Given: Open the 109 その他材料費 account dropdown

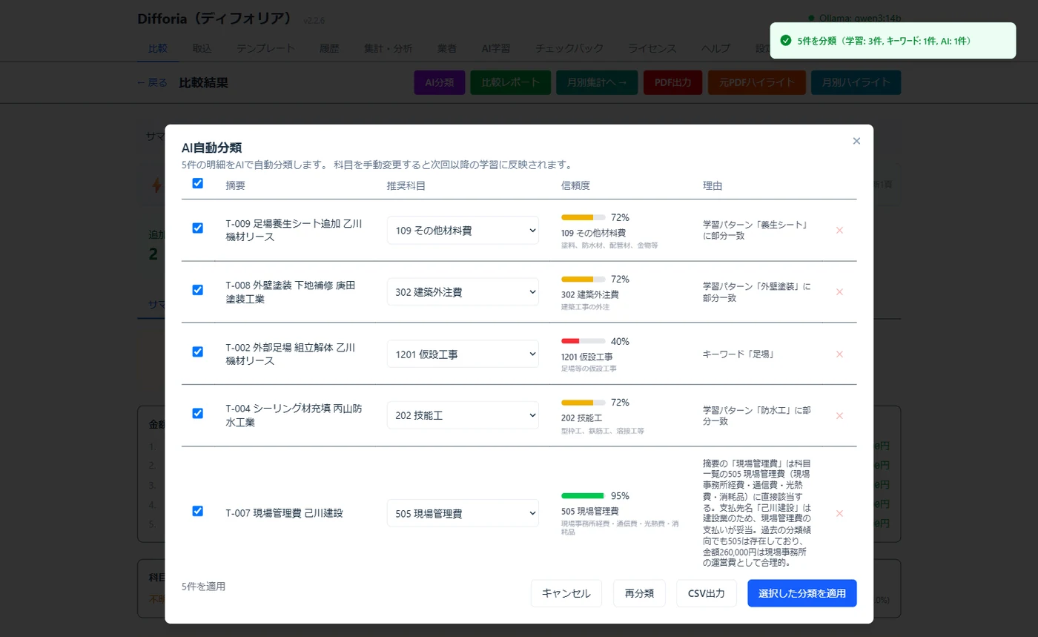Looking at the screenshot, I should pyautogui.click(x=463, y=231).
